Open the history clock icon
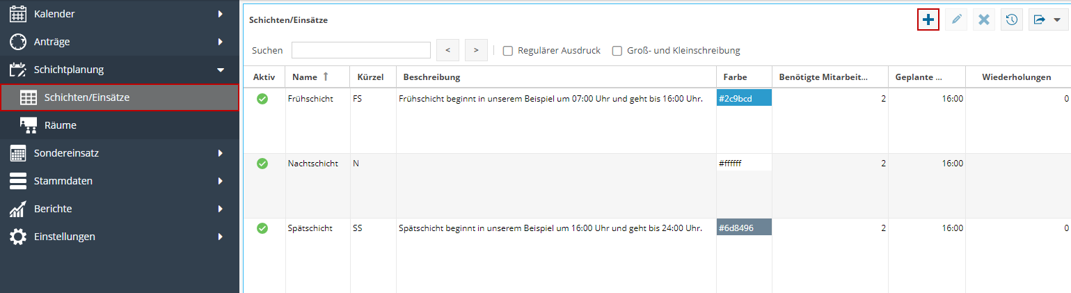Viewport: 1071px width, 293px height. tap(1012, 19)
